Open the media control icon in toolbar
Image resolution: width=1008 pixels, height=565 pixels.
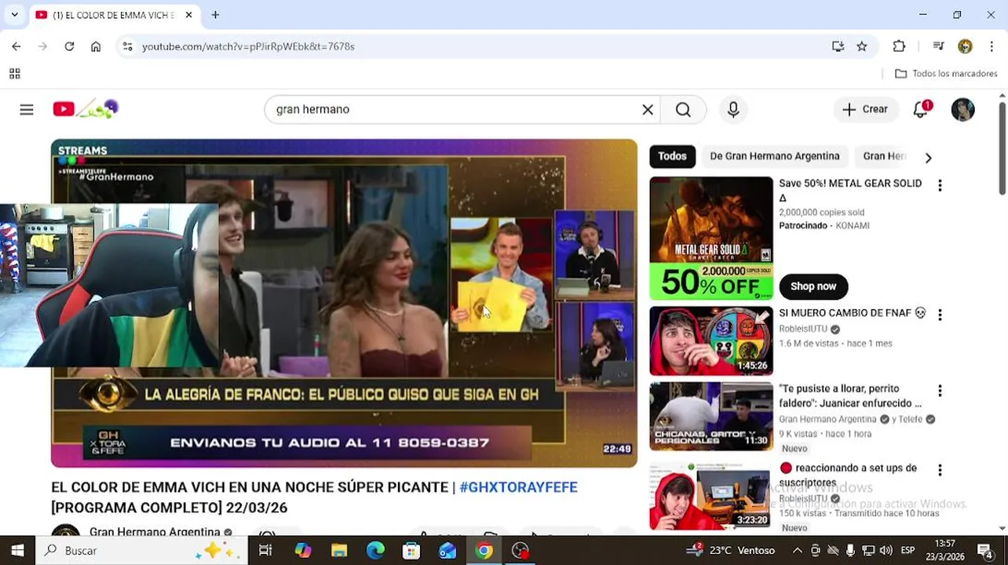click(x=938, y=46)
